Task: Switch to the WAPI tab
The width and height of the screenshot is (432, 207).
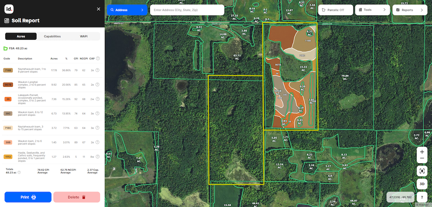Action: pos(84,36)
